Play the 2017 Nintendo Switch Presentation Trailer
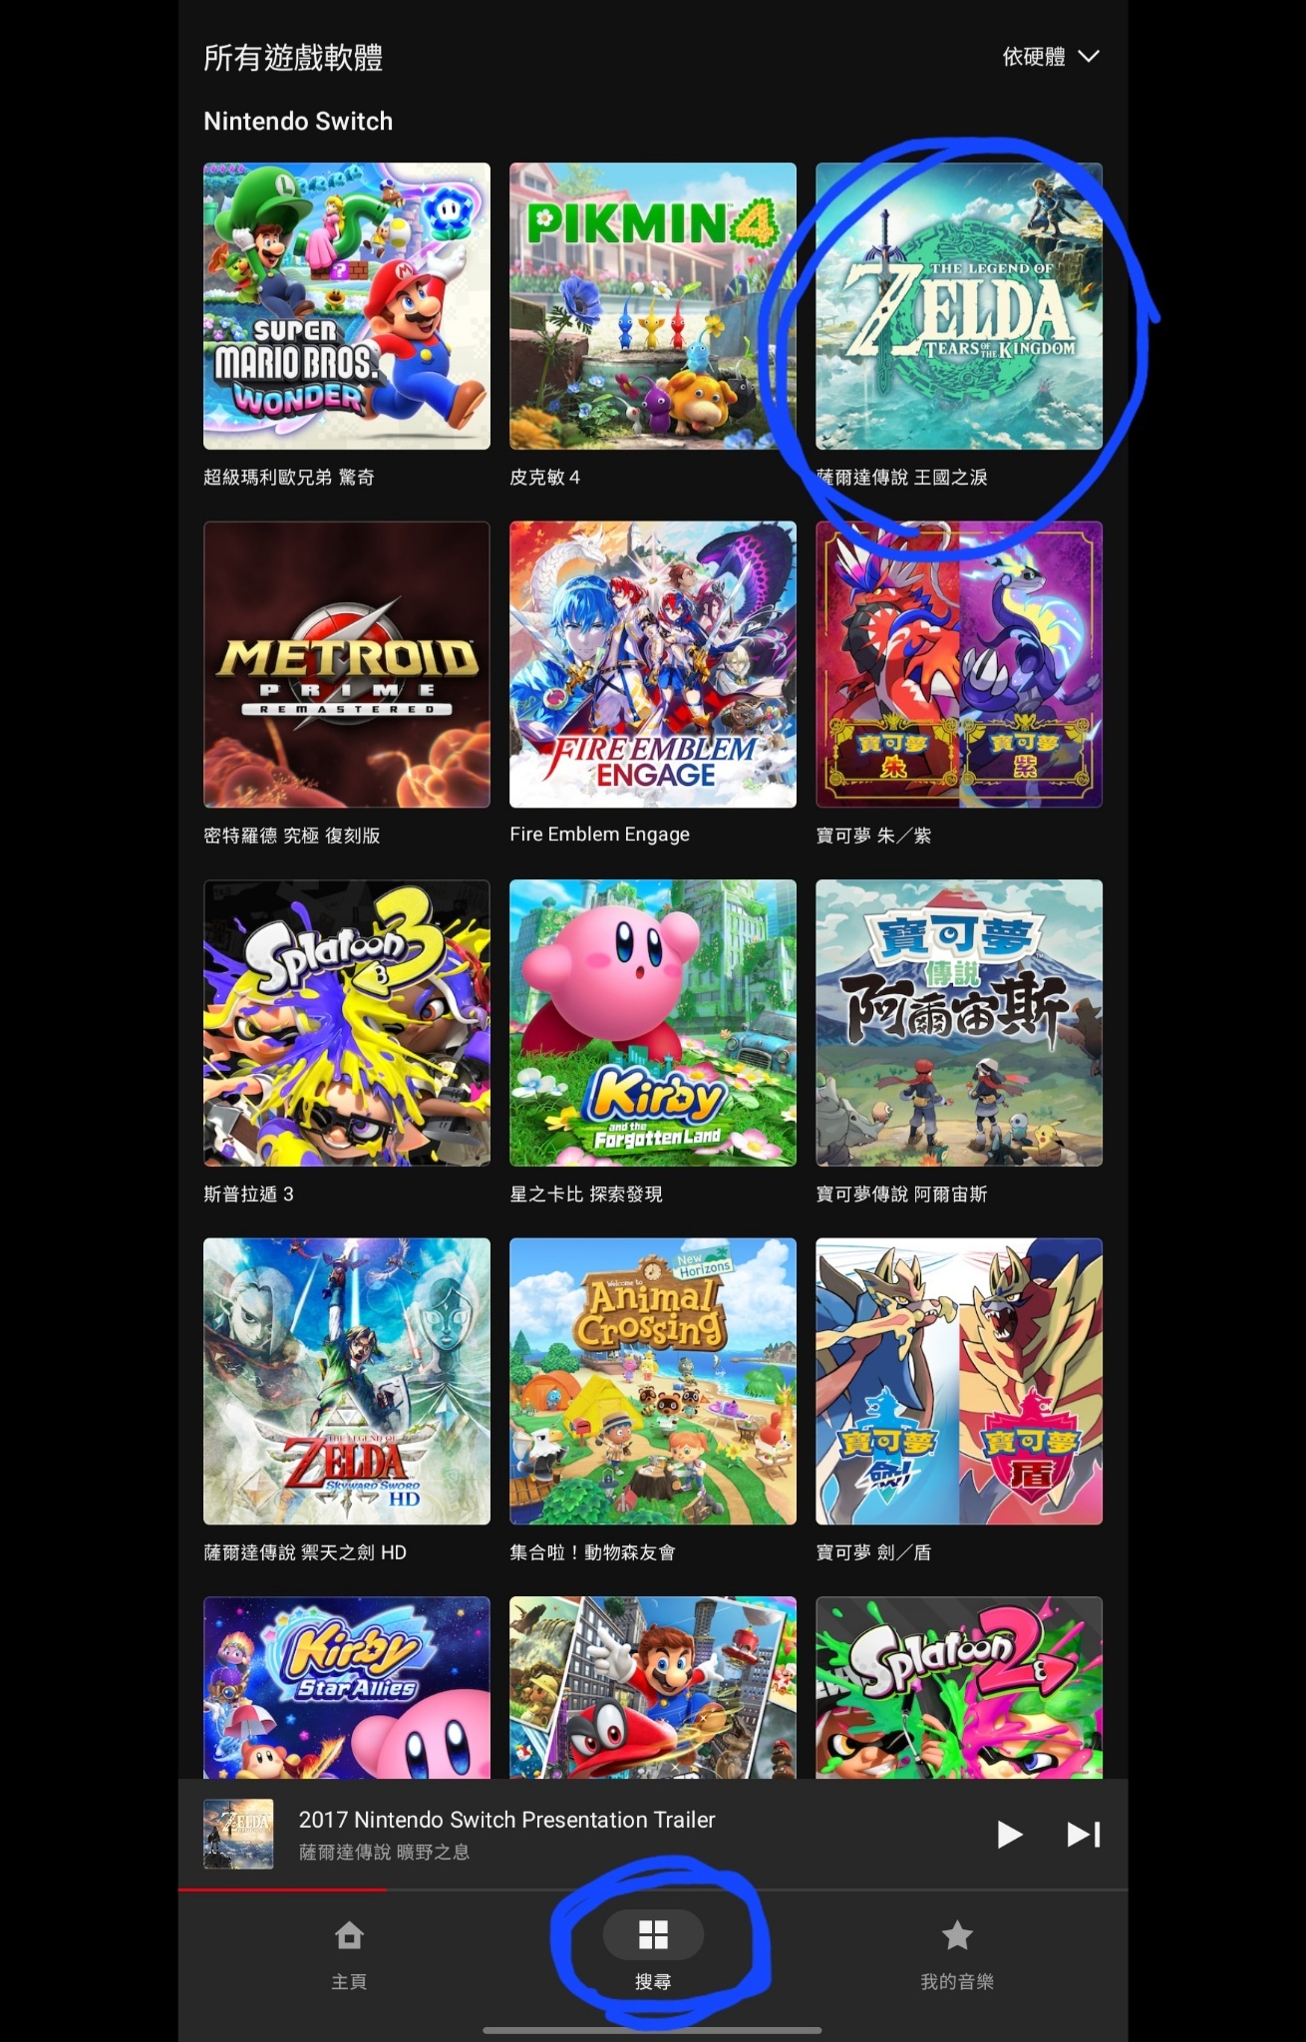Screen dimensions: 1306x2042 pyautogui.click(x=1009, y=1835)
